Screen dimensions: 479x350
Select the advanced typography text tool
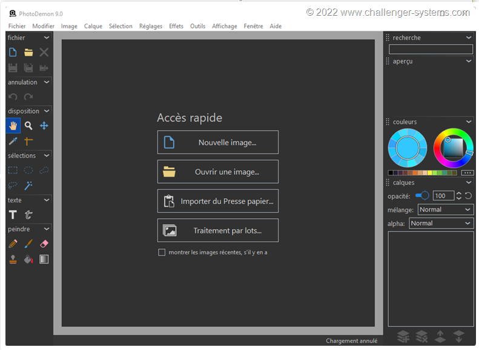[28, 215]
